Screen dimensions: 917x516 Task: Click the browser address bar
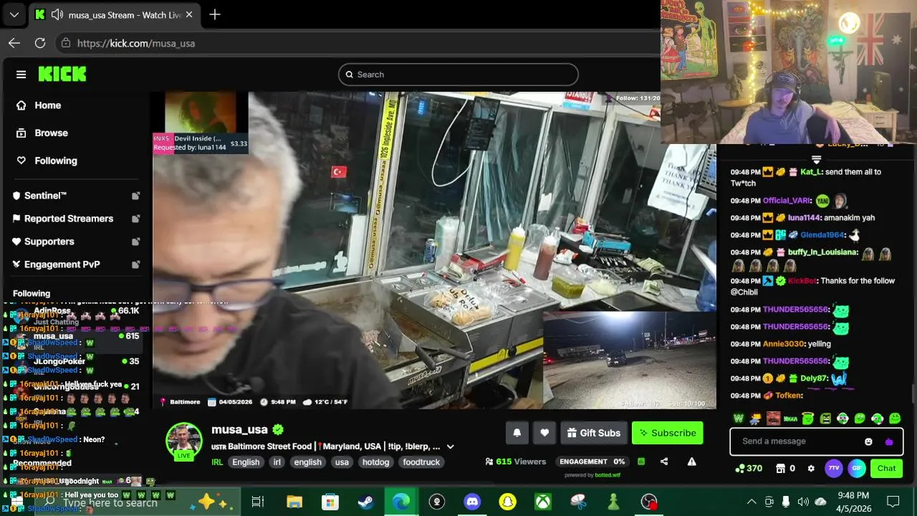358,43
